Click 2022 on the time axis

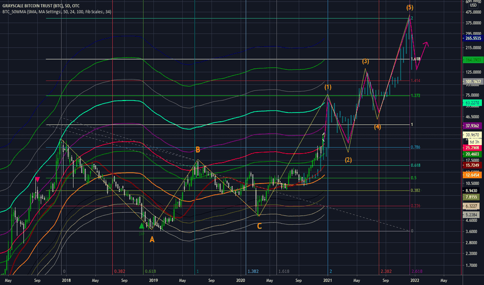tap(414, 280)
